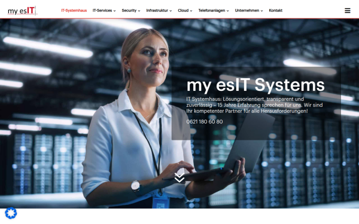Go to the Kontakt page
Screen dimensions: 359x224
coord(275,11)
